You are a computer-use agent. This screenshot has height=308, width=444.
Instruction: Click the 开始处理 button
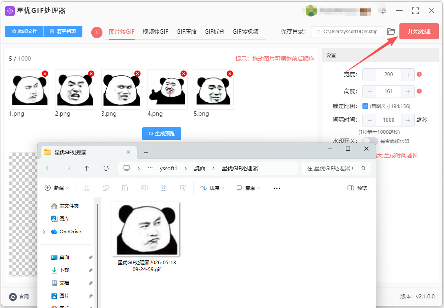pos(419,31)
